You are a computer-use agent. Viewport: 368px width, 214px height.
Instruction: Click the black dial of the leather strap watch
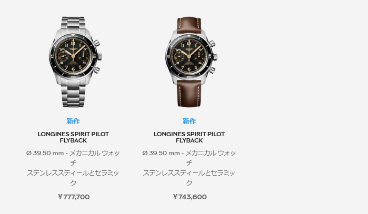189,56
